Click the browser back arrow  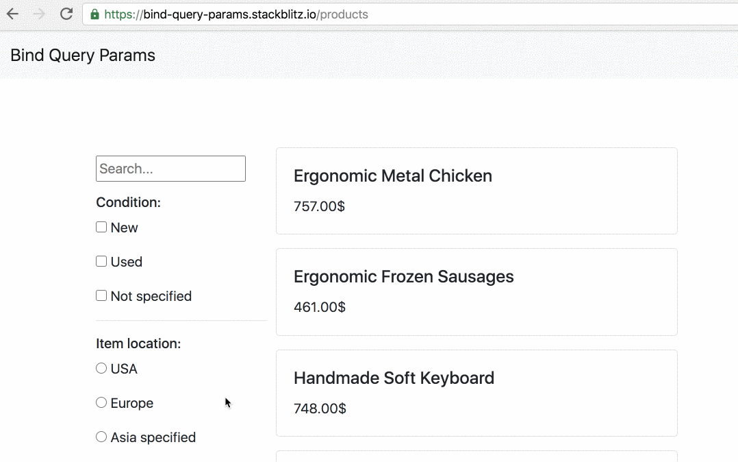click(x=13, y=14)
